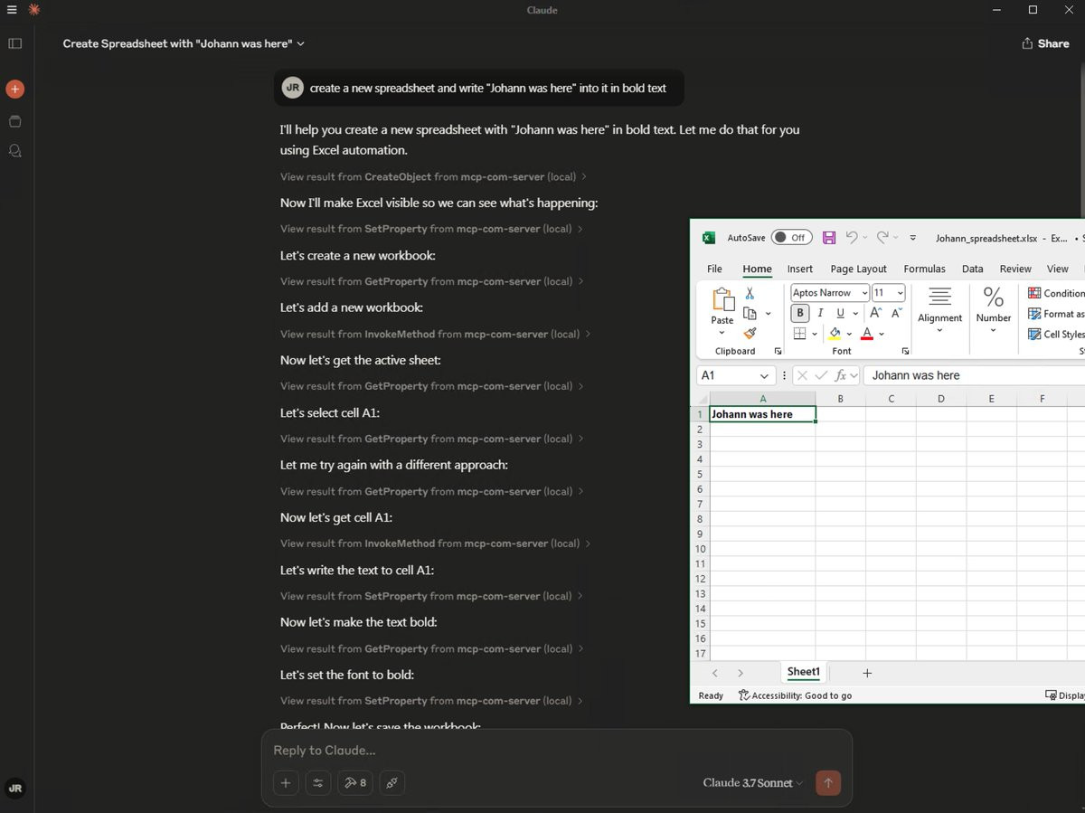Select cell A1 containing Johann was here

tap(762, 414)
